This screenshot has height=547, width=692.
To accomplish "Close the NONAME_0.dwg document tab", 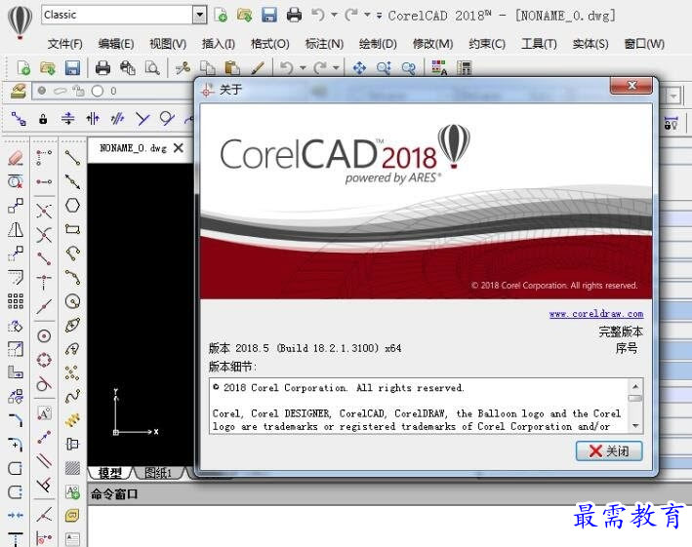I will point(179,148).
